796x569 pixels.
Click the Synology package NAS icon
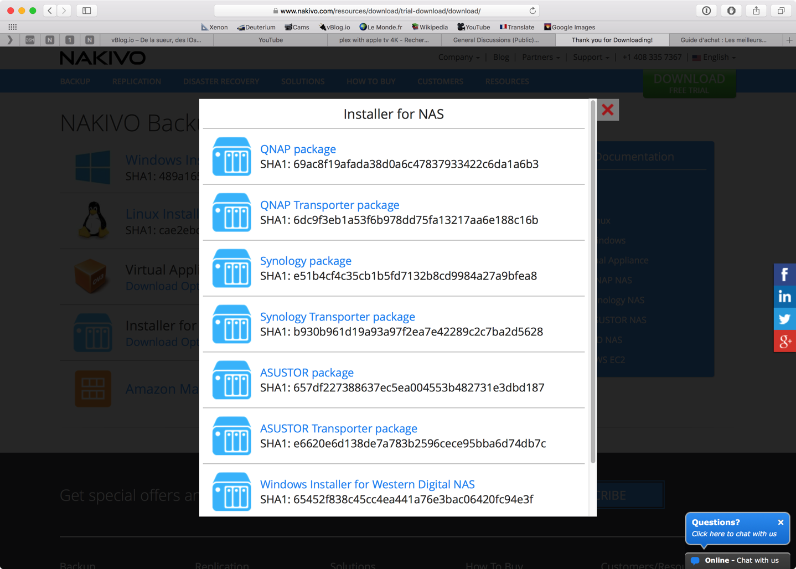click(231, 268)
